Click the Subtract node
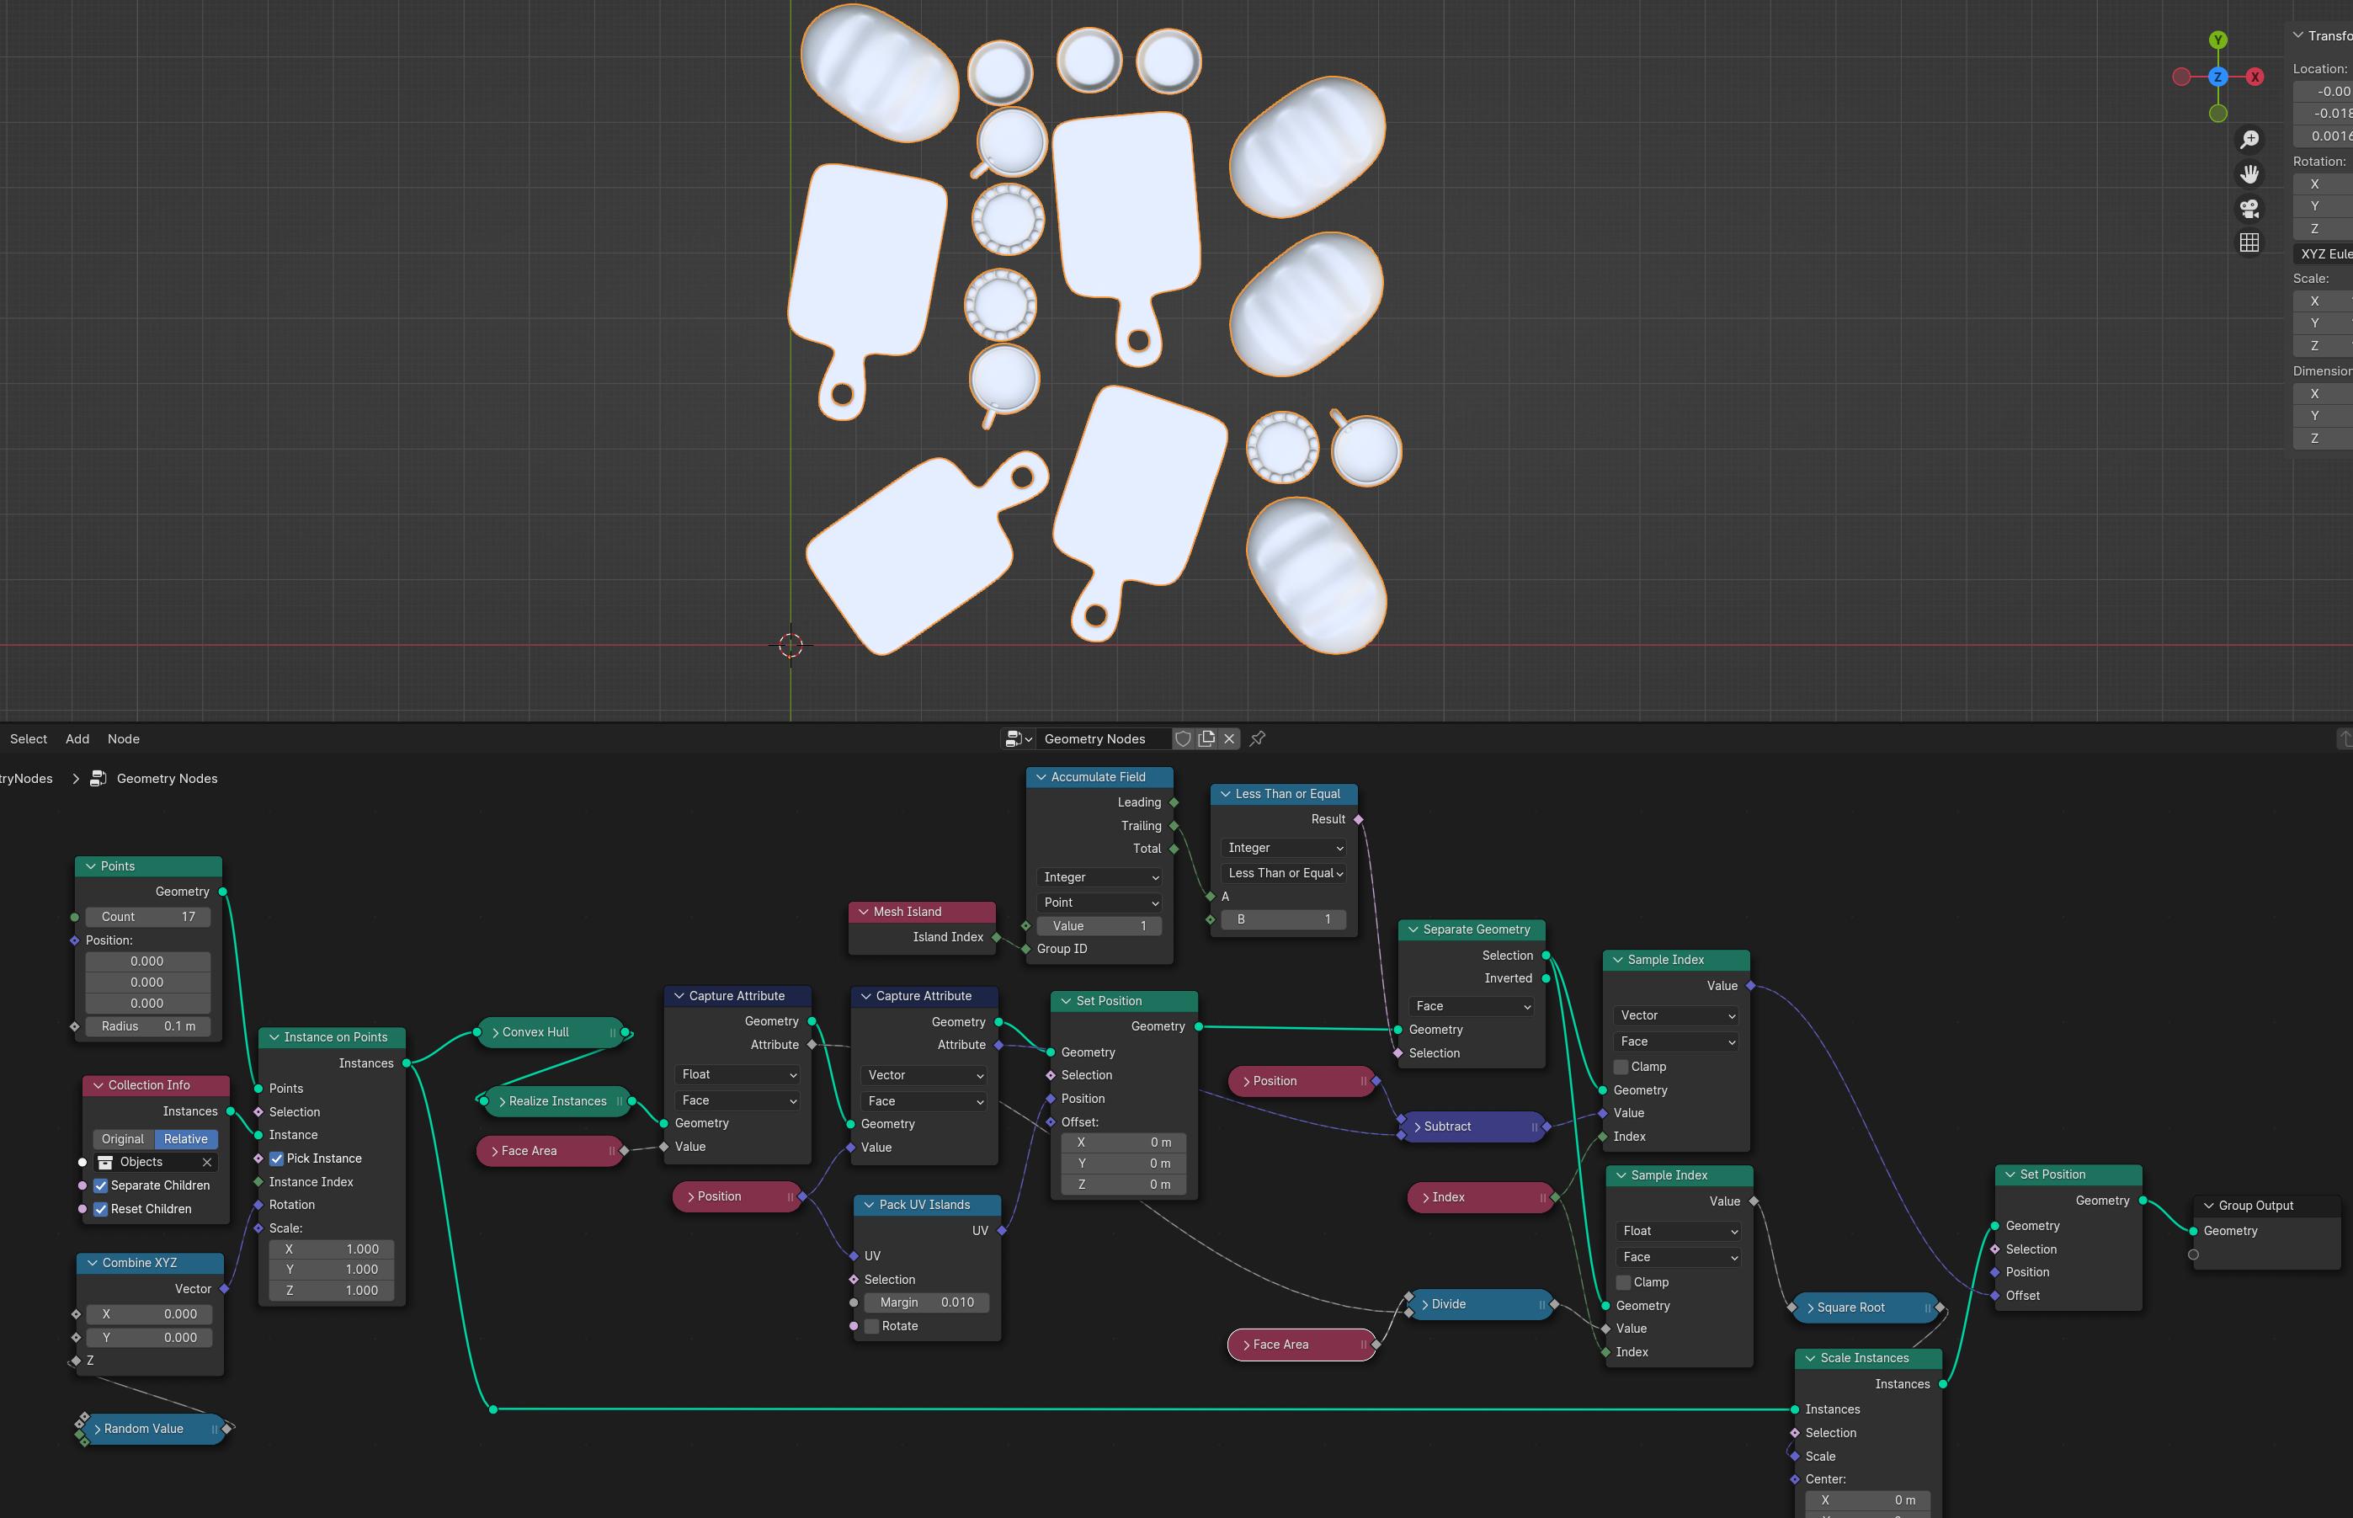Screen dimensions: 2353x1518 1473,1127
